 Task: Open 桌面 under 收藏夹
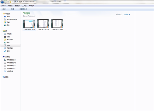pyautogui.click(x=7, y=17)
